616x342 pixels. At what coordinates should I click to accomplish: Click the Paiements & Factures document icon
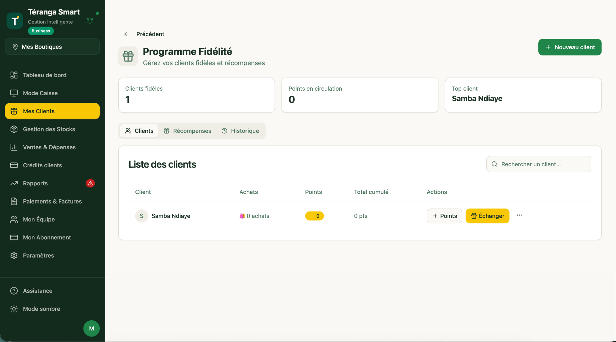[x=14, y=201]
